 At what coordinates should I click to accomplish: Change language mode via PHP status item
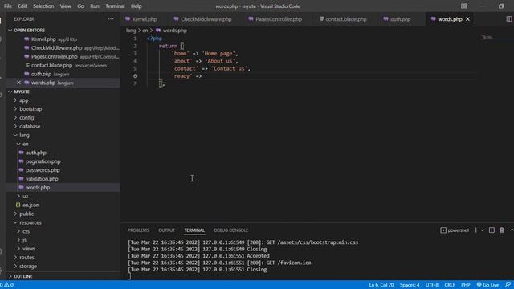466,285
